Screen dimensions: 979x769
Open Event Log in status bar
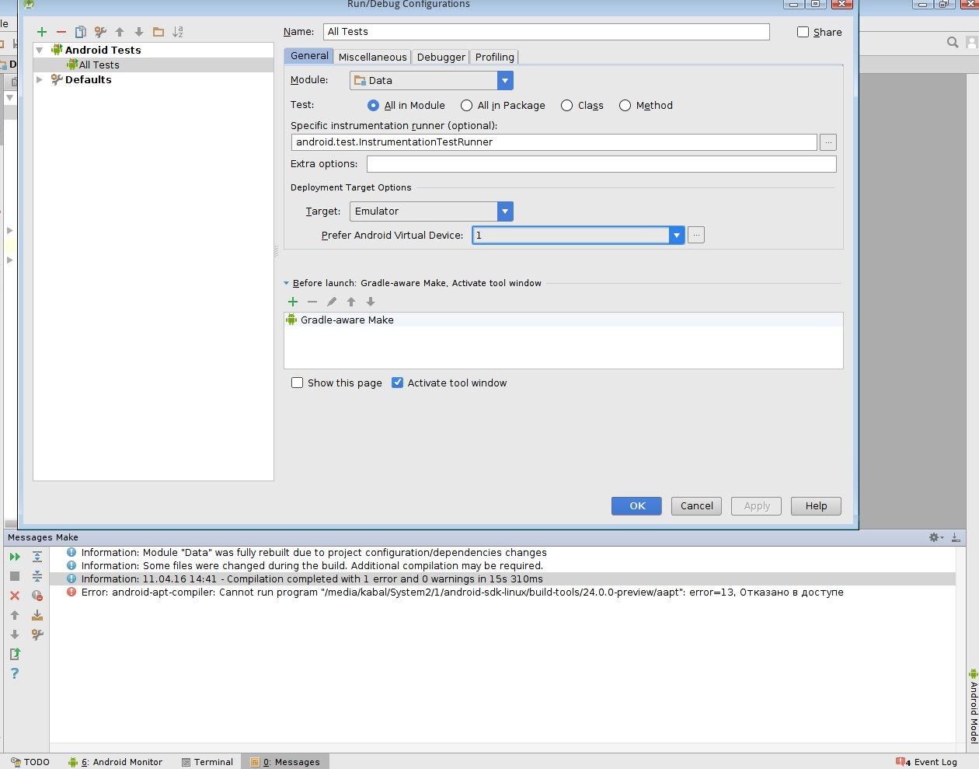[926, 762]
